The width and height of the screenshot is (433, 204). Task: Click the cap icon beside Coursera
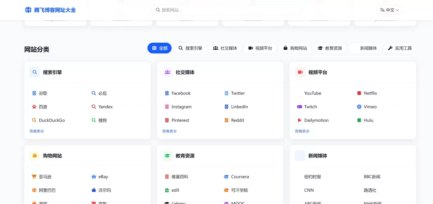tap(227, 177)
